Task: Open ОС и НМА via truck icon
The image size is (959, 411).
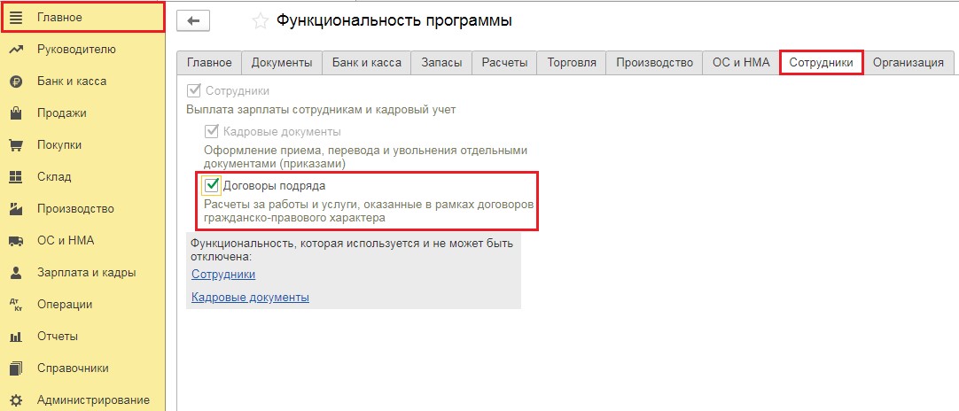Action: click(x=16, y=241)
